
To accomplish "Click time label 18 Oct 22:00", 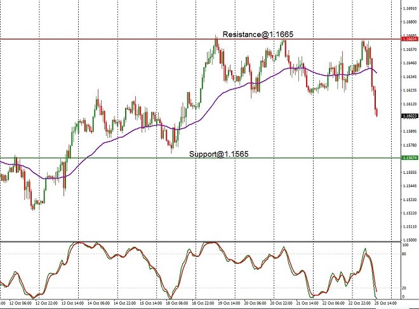I will [203, 303].
